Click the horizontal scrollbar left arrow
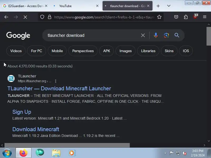The image size is (211, 158). (x=2, y=145)
